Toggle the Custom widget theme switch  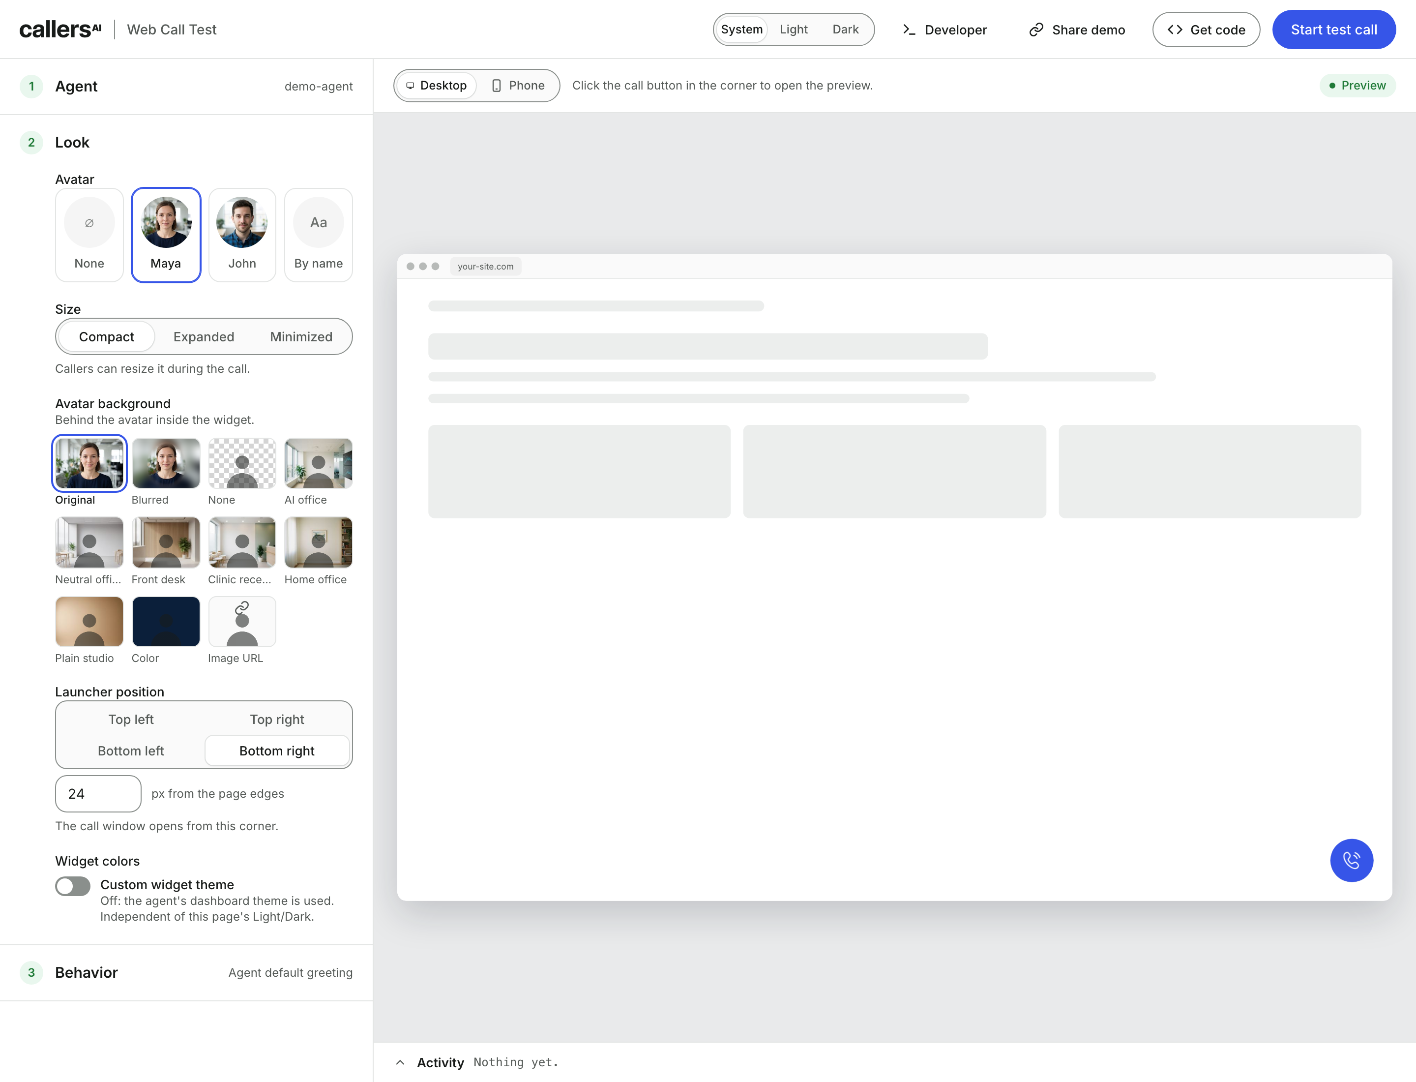(73, 886)
